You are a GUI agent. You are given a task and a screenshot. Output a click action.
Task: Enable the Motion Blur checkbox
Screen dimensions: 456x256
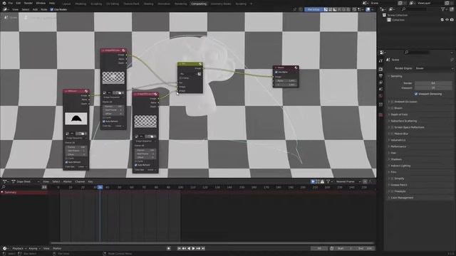point(393,134)
